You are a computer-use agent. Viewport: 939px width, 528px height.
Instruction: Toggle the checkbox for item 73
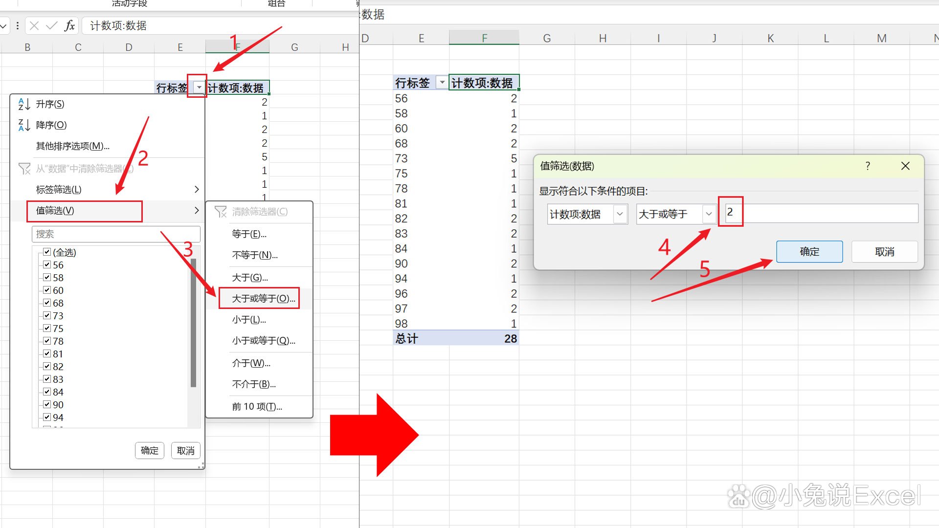pyautogui.click(x=47, y=316)
